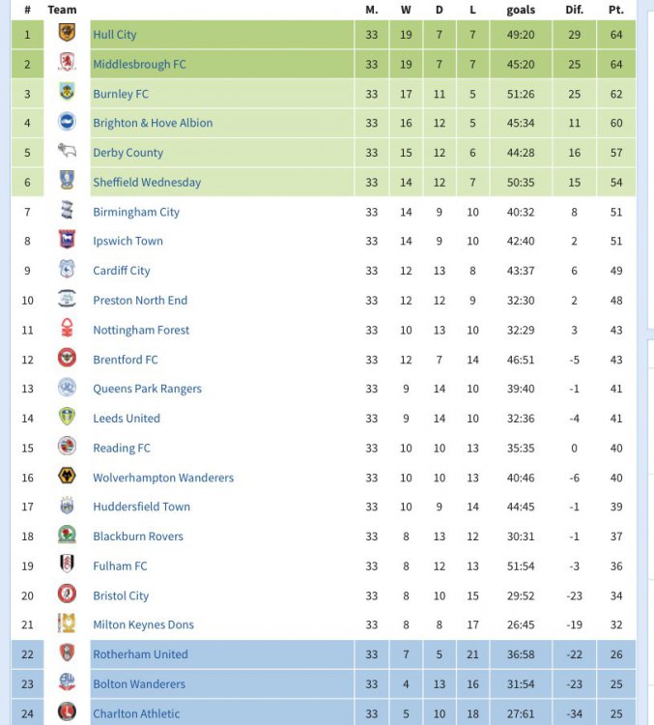Image resolution: width=654 pixels, height=725 pixels.
Task: Click the Team column header
Action: (x=62, y=10)
